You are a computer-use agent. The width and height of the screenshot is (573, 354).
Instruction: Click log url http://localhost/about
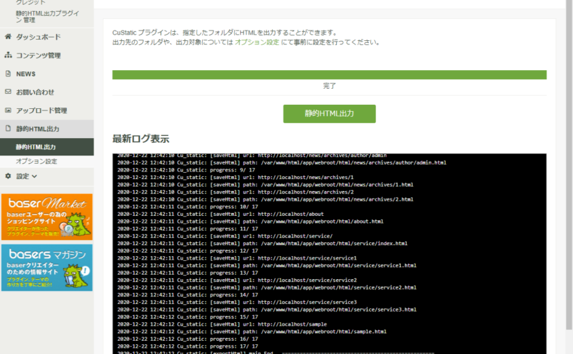point(290,214)
